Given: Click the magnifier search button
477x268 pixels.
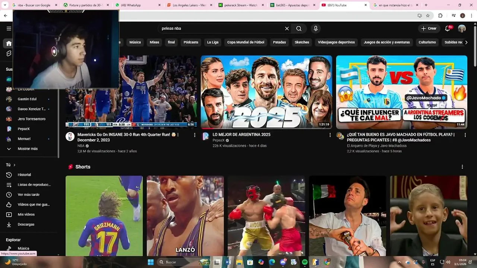Looking at the screenshot, I should pos(299,28).
